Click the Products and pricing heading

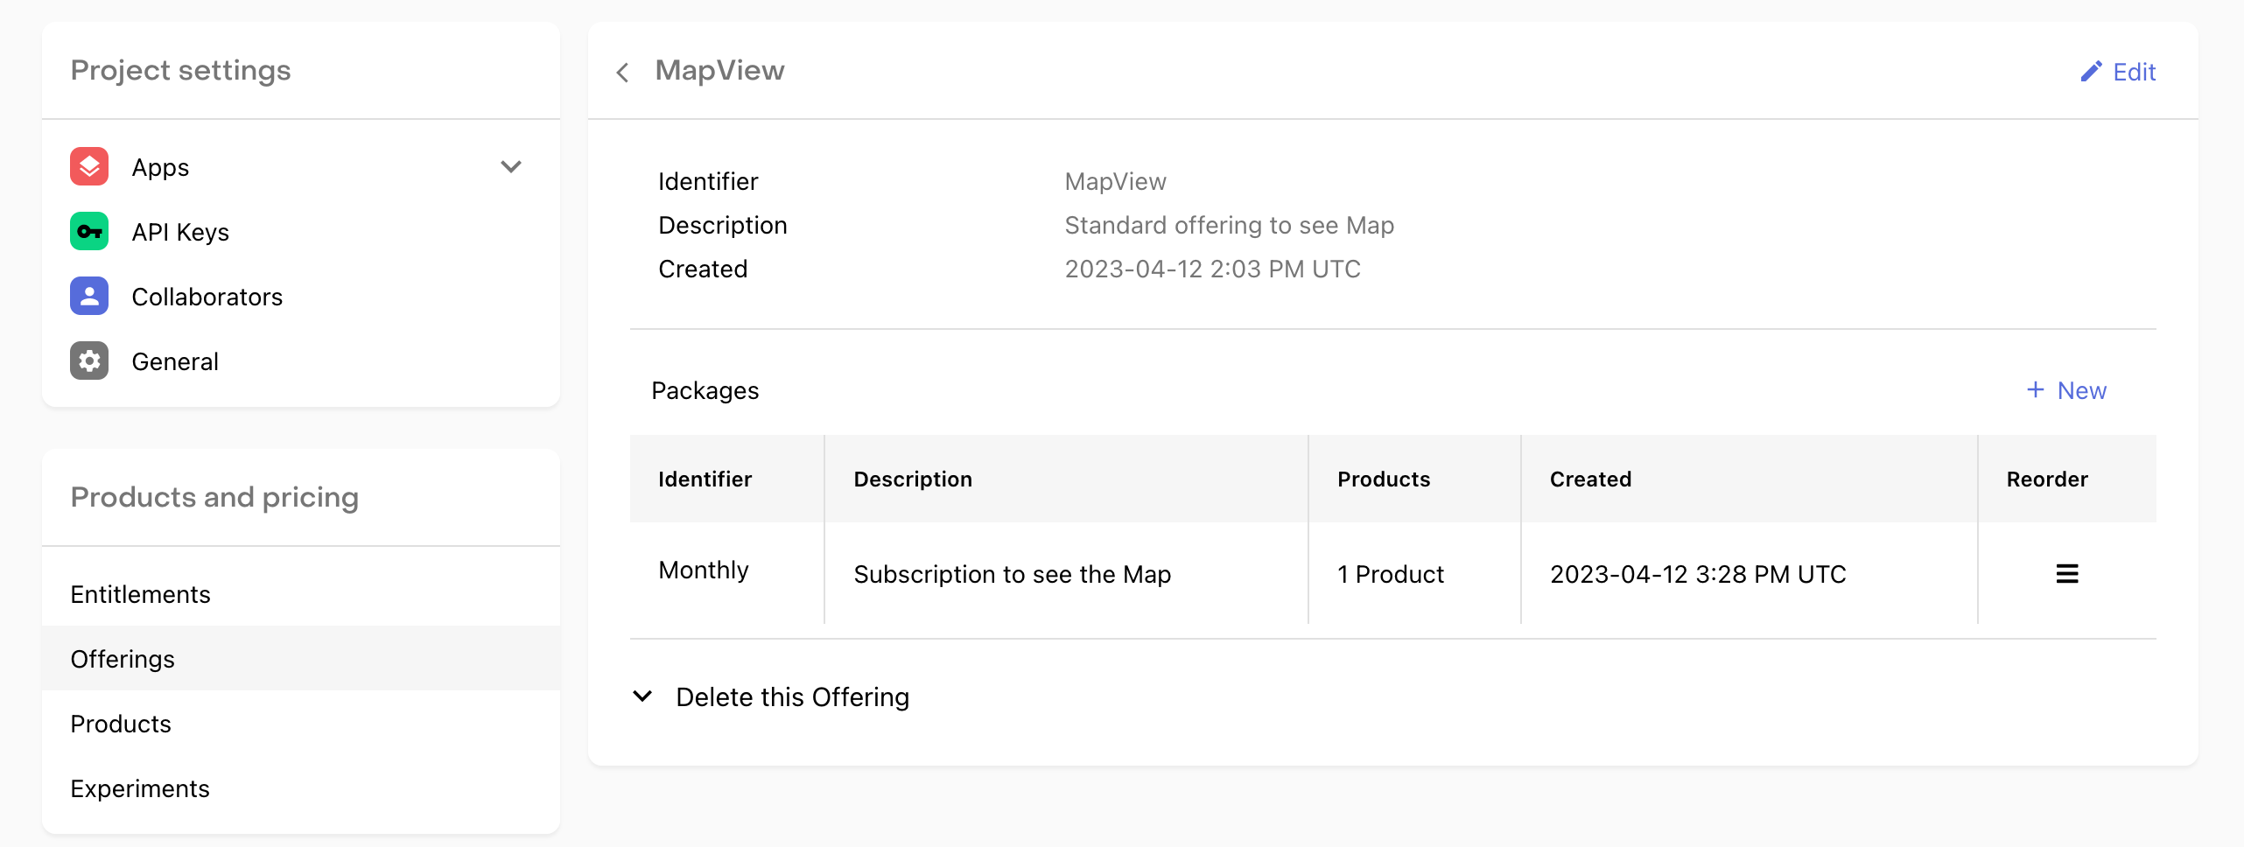pyautogui.click(x=214, y=497)
